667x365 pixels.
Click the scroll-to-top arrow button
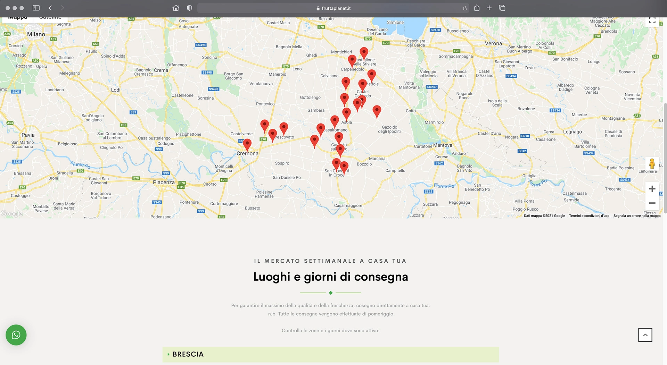tap(645, 335)
